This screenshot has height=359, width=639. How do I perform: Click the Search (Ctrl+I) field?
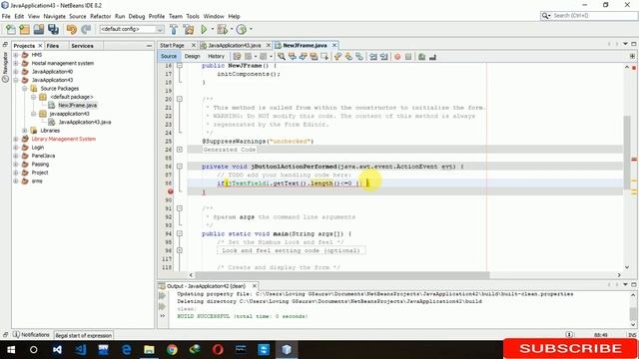pos(589,16)
